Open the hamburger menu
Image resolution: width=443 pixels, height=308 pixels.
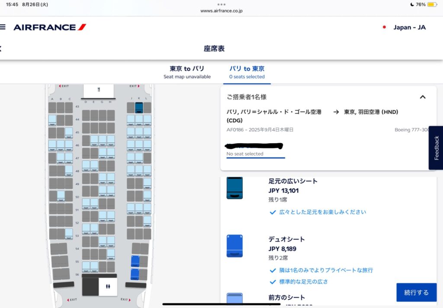click(3, 27)
